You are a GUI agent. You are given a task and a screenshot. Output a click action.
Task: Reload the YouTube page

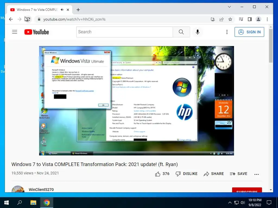(28, 19)
